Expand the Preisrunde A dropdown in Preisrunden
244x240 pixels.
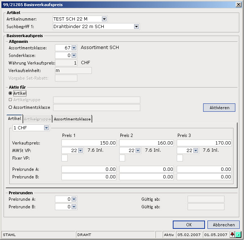74,199
